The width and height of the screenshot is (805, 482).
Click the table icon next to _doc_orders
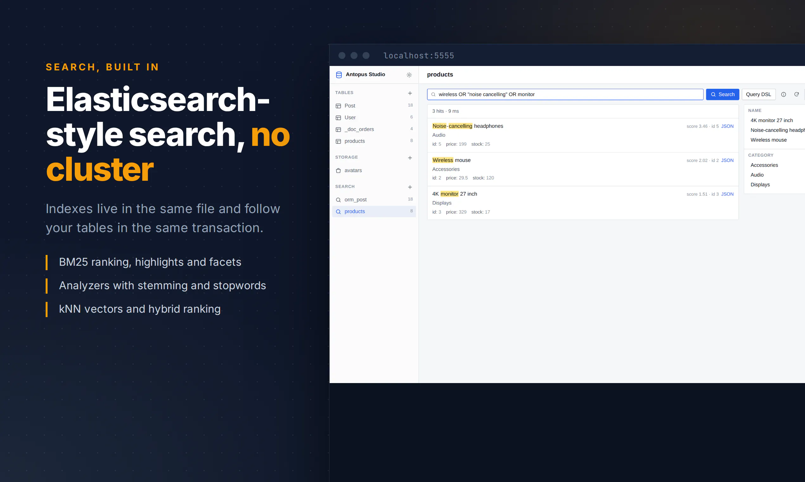[338, 129]
